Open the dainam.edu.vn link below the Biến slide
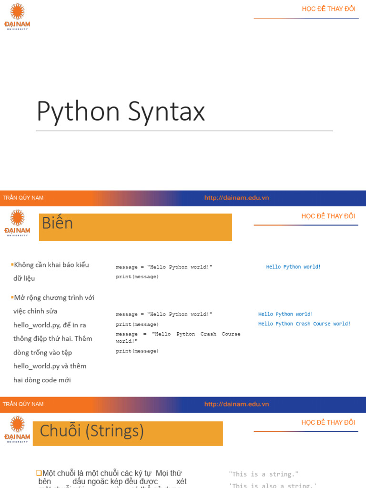Screen dimensions: 366x488 (236, 404)
